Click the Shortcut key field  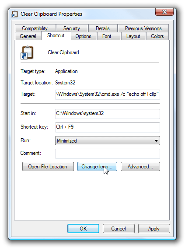point(107,127)
